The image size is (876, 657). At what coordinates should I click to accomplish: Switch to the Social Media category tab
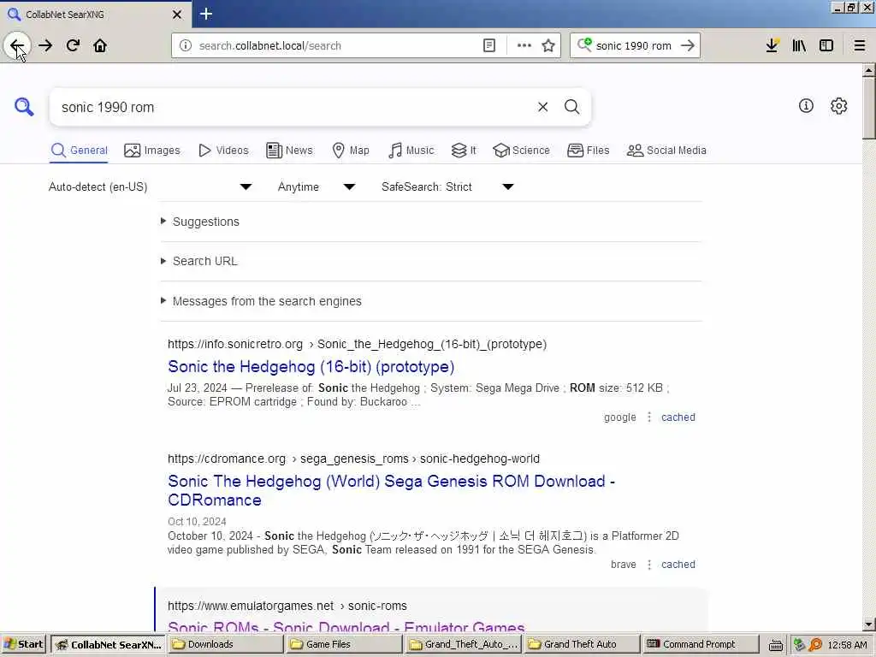(666, 151)
